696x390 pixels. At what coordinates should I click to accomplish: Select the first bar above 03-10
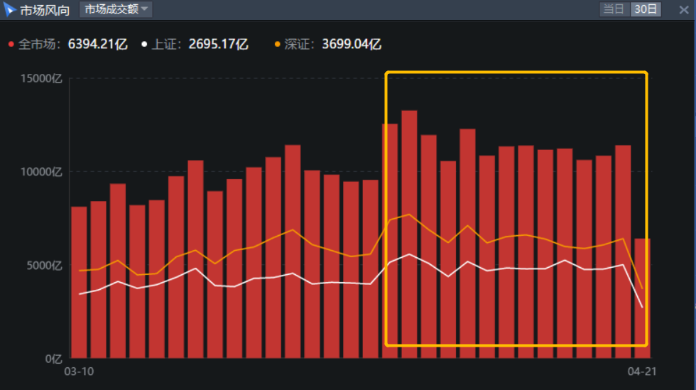[x=79, y=282]
